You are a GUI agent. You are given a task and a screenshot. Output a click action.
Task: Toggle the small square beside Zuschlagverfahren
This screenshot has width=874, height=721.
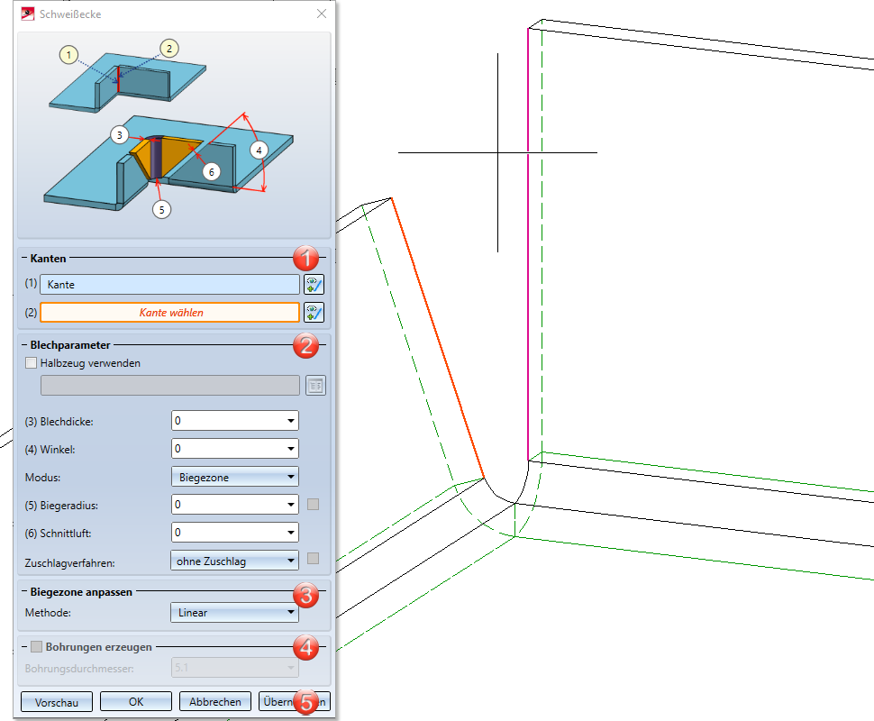tap(313, 559)
